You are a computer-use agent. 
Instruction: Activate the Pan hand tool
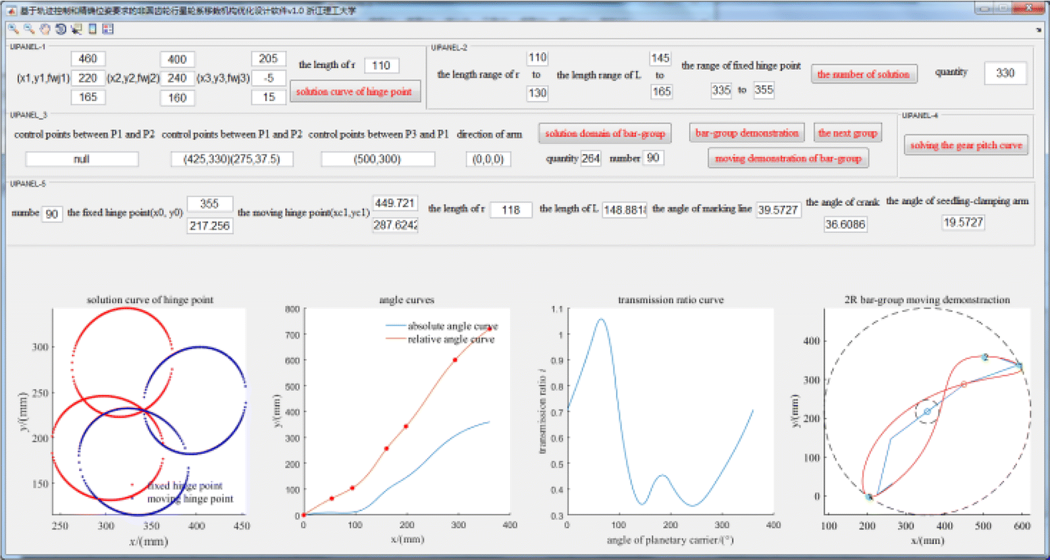pyautogui.click(x=45, y=29)
